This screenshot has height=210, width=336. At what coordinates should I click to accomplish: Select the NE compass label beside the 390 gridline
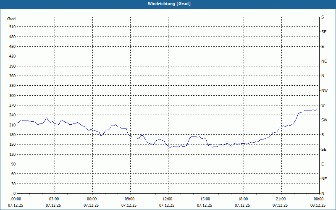pos(324,61)
